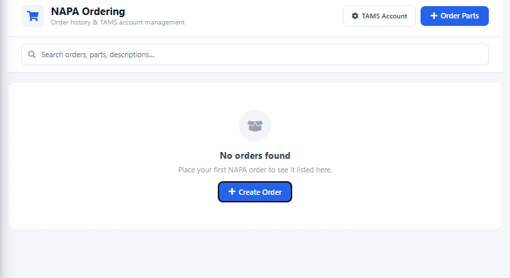Click the shopping cart logo icon
The height and width of the screenshot is (278, 510).
pos(32,16)
